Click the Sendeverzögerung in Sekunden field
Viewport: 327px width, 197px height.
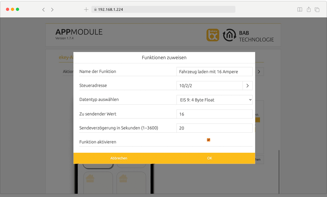coord(215,128)
